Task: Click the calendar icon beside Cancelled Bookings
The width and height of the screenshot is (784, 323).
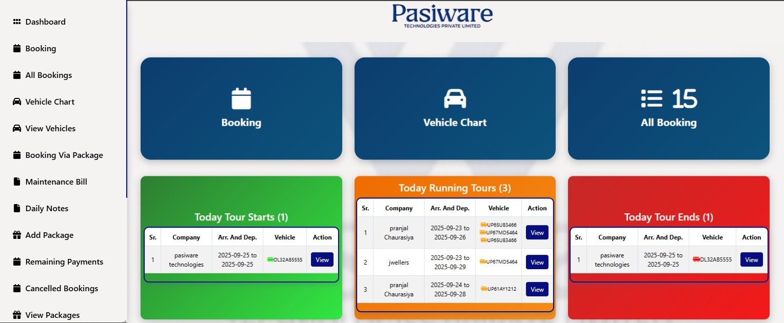Action: coord(15,288)
